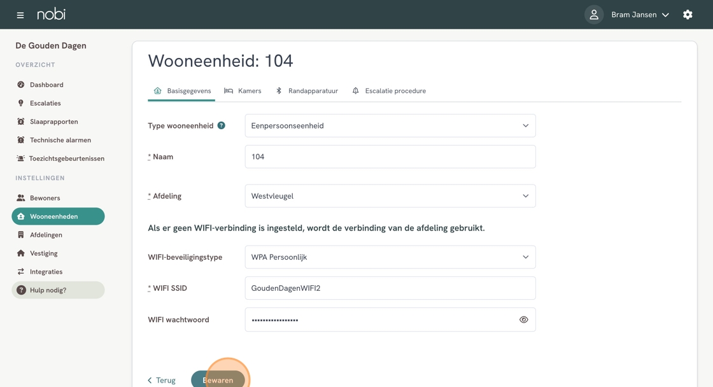This screenshot has width=713, height=387.
Task: Open the Escalatie procedure tab
Action: click(389, 91)
